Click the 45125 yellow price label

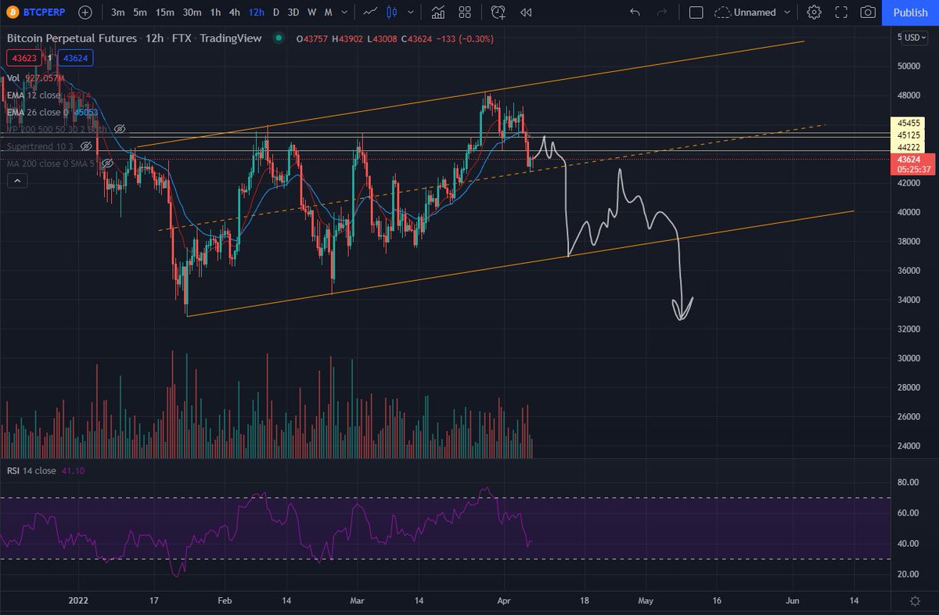(x=909, y=135)
